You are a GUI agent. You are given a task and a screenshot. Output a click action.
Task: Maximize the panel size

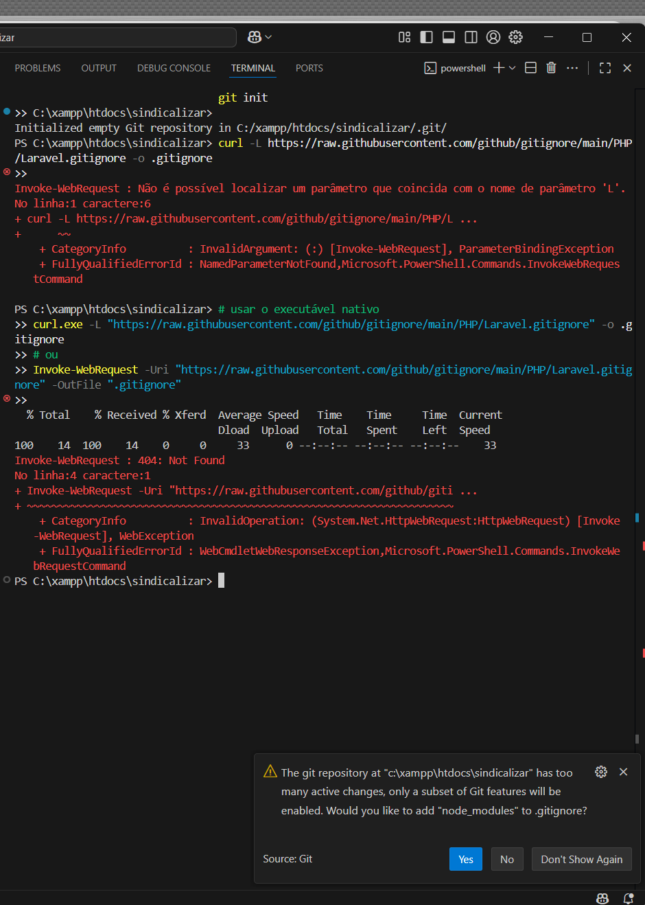pyautogui.click(x=605, y=68)
